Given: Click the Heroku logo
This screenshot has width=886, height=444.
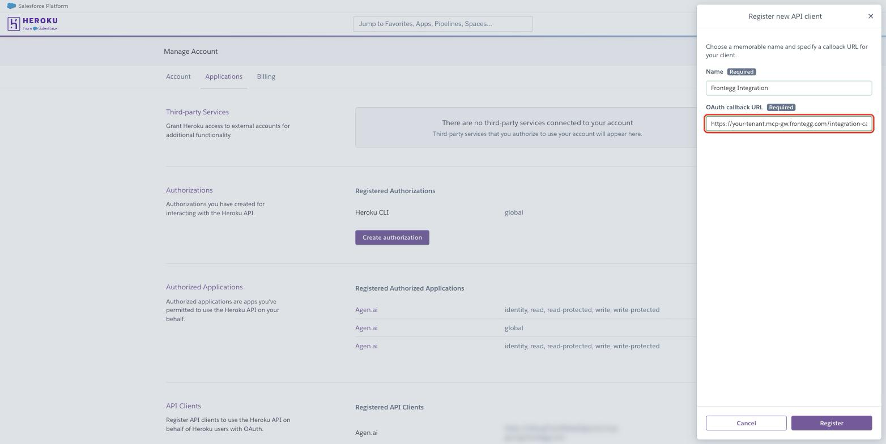Looking at the screenshot, I should 33,24.
